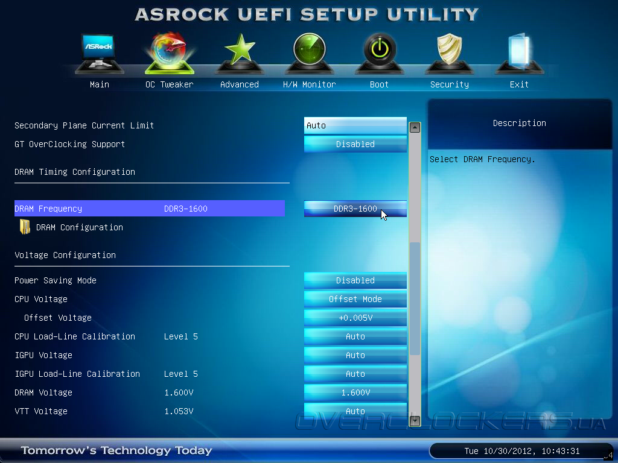The height and width of the screenshot is (463, 618).
Task: Switch to the Security tab label
Action: tap(449, 84)
